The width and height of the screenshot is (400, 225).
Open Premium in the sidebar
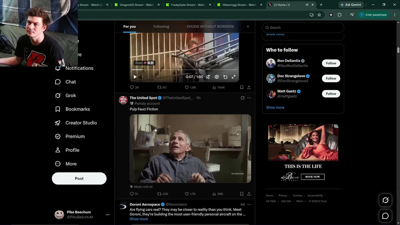70,137
